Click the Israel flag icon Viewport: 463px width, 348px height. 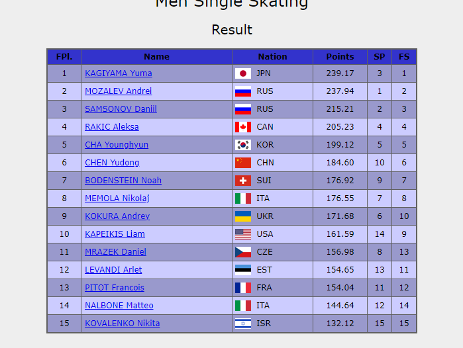[243, 324]
